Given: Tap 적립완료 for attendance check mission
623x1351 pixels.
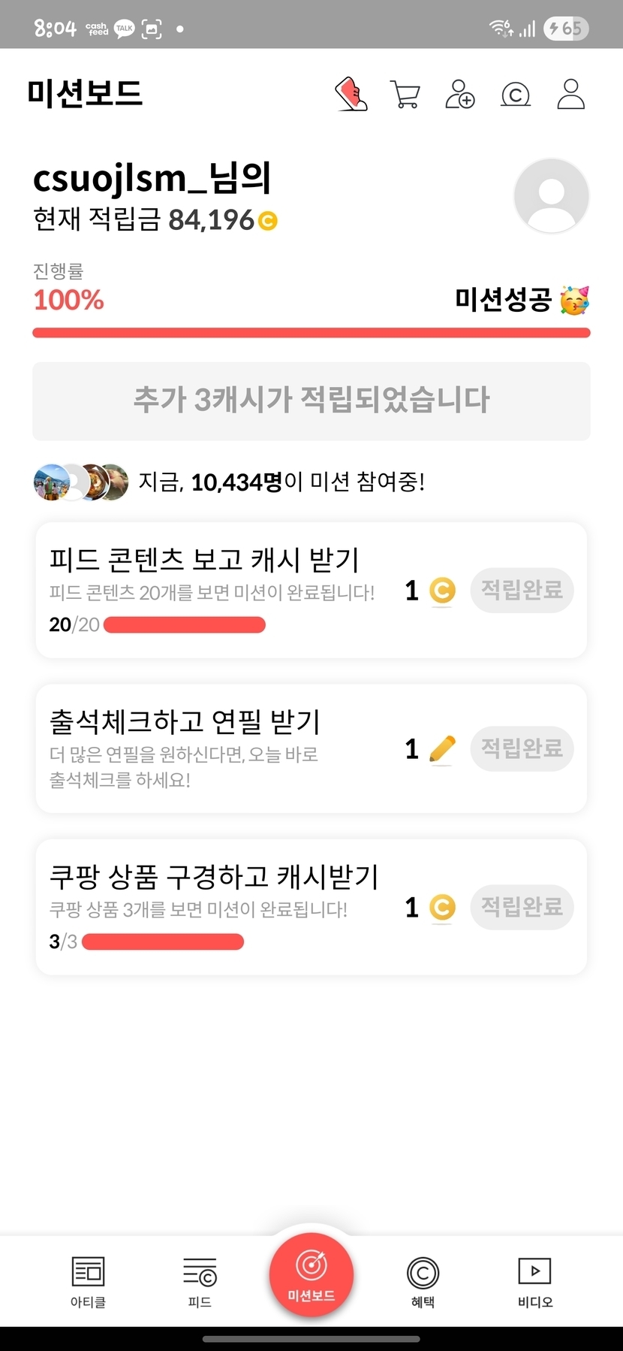Looking at the screenshot, I should pos(522,748).
